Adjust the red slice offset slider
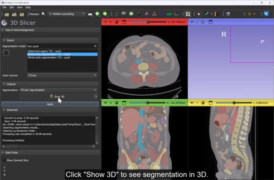Viewport: 274px width, 180px height. (x=148, y=22)
